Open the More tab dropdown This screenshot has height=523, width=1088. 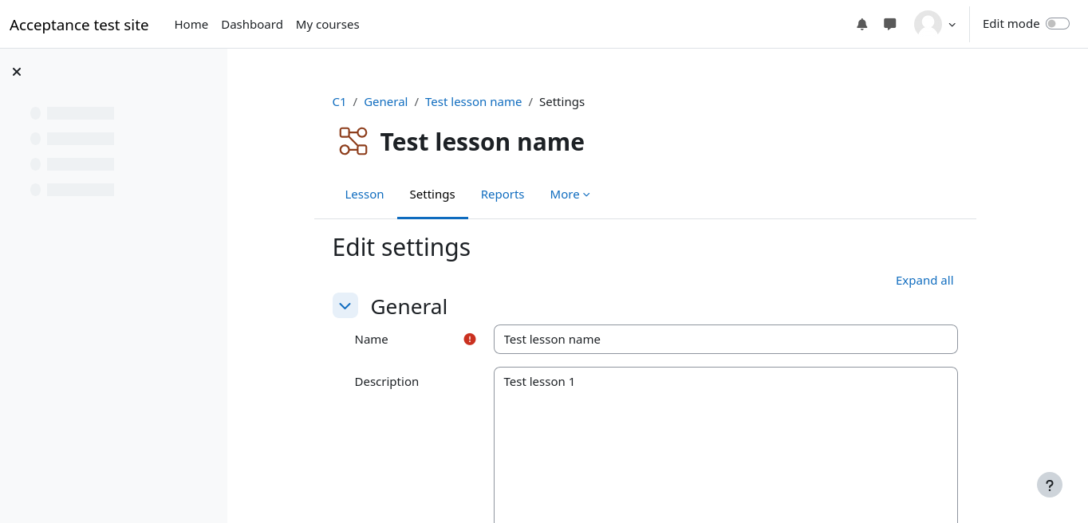point(570,195)
